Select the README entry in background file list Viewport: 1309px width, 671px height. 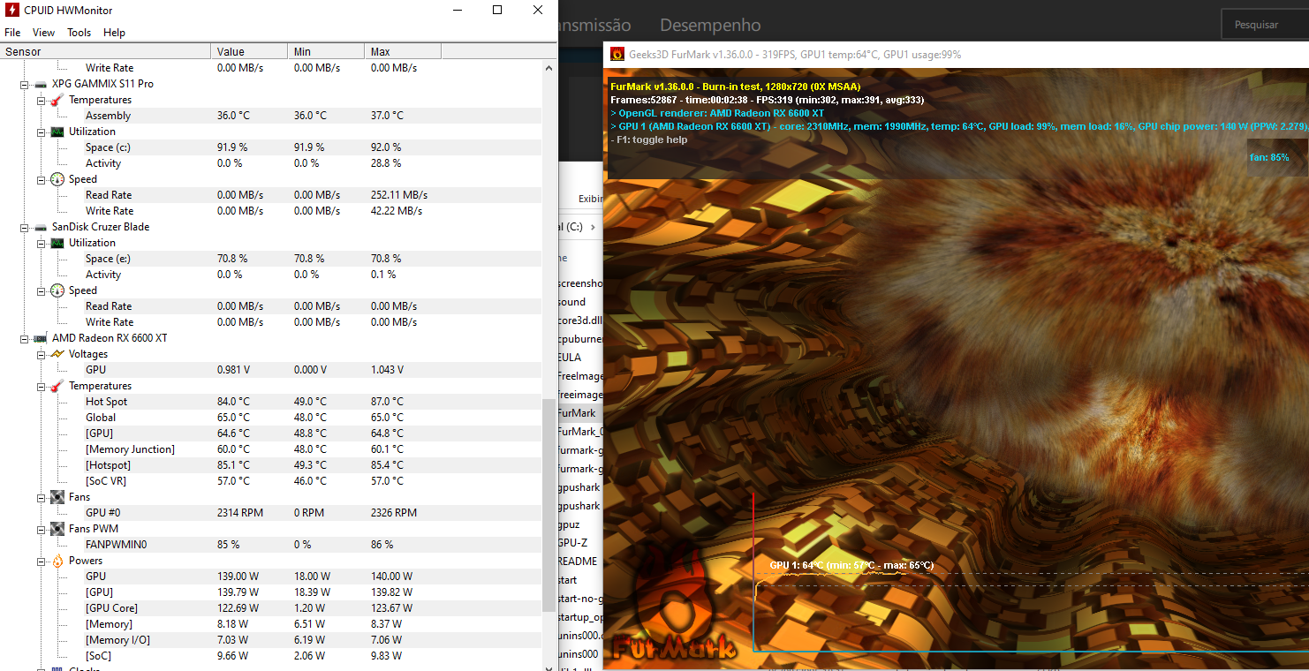(x=578, y=562)
